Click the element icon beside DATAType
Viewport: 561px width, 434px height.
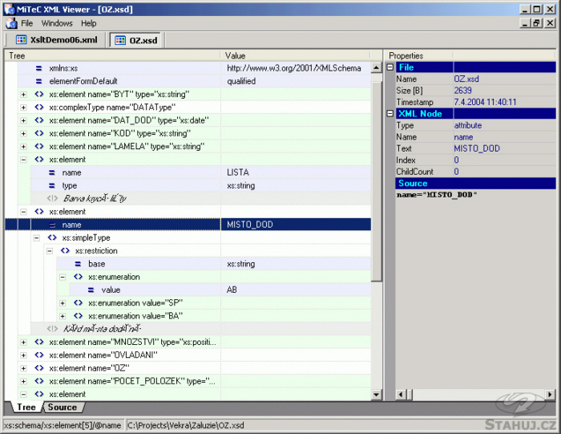[x=39, y=107]
